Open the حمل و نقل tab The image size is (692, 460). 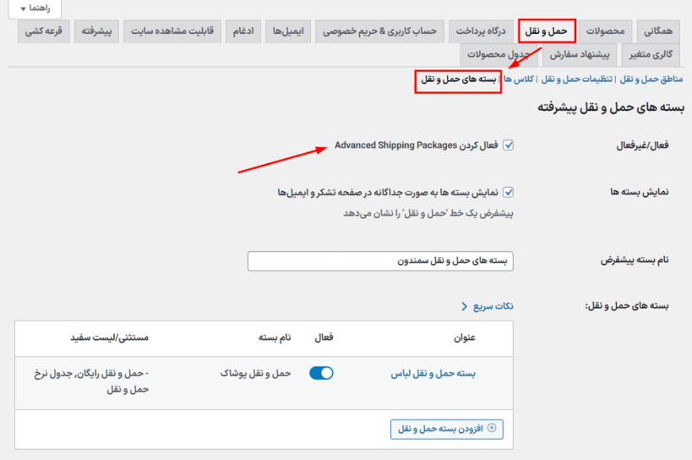(x=547, y=31)
